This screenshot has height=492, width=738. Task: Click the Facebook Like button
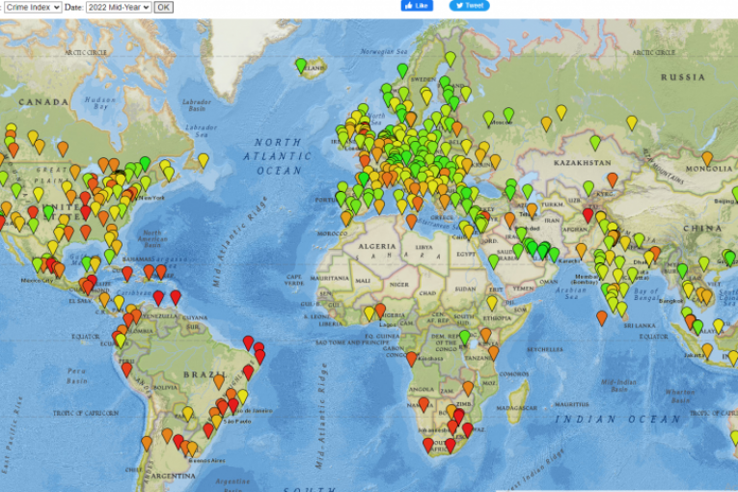(x=417, y=6)
